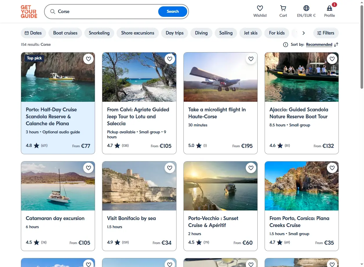Add Piana Creeks Cruise to wishlist
The height and width of the screenshot is (267, 364).
[332, 168]
